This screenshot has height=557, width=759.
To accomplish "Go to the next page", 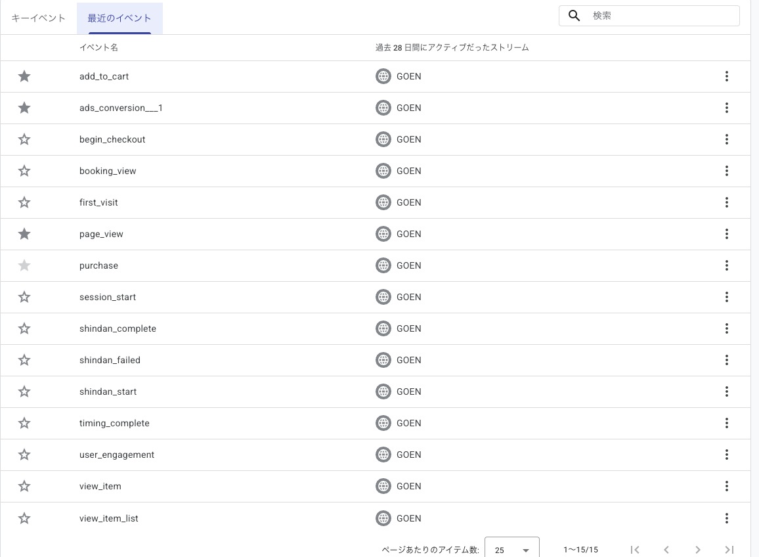I will coord(697,550).
